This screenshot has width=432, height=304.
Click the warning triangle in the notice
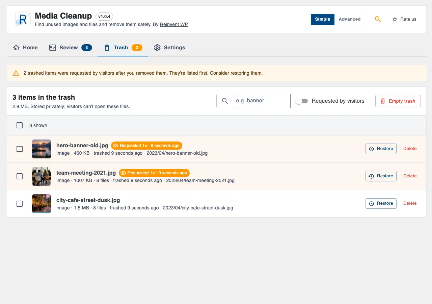(16, 73)
